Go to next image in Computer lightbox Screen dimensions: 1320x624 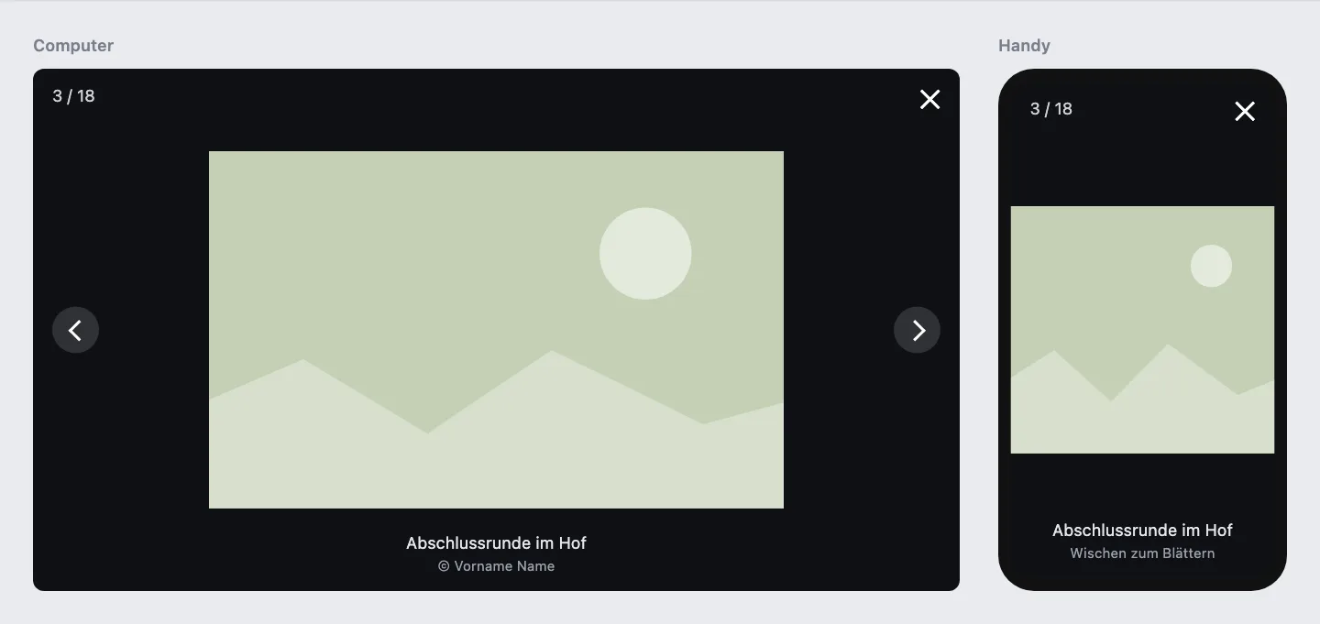(x=917, y=330)
